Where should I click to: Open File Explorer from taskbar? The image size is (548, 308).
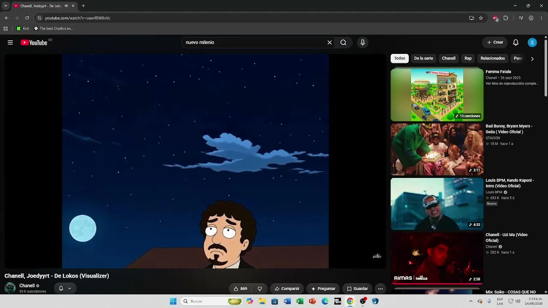[262, 301]
